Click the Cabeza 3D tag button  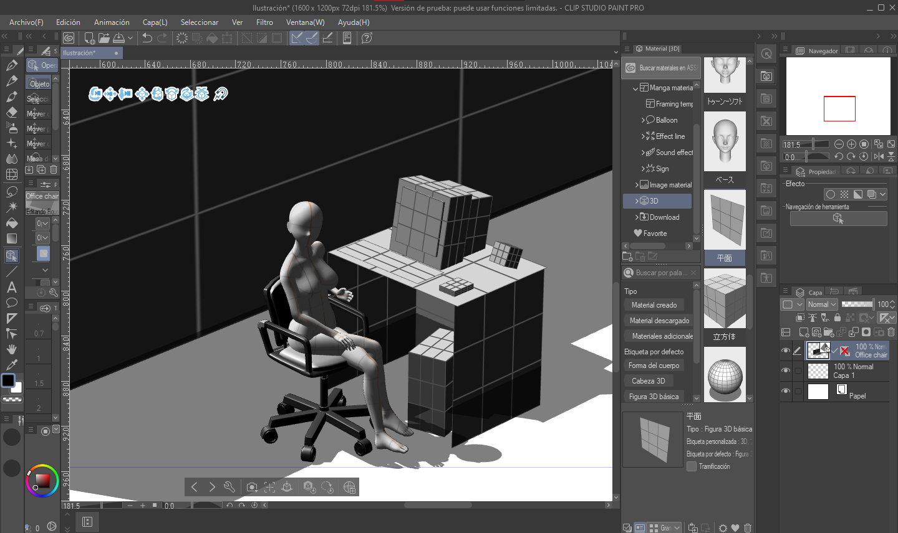click(648, 381)
